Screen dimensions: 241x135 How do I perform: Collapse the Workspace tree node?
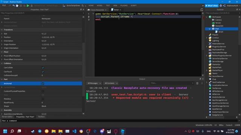click(207, 17)
